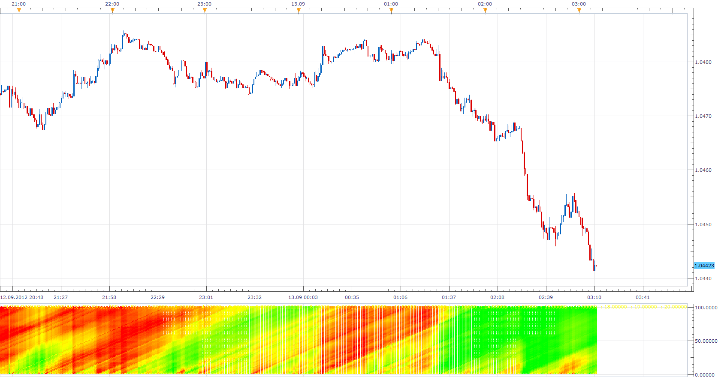Click the 23:32 bottom time label

pos(254,297)
